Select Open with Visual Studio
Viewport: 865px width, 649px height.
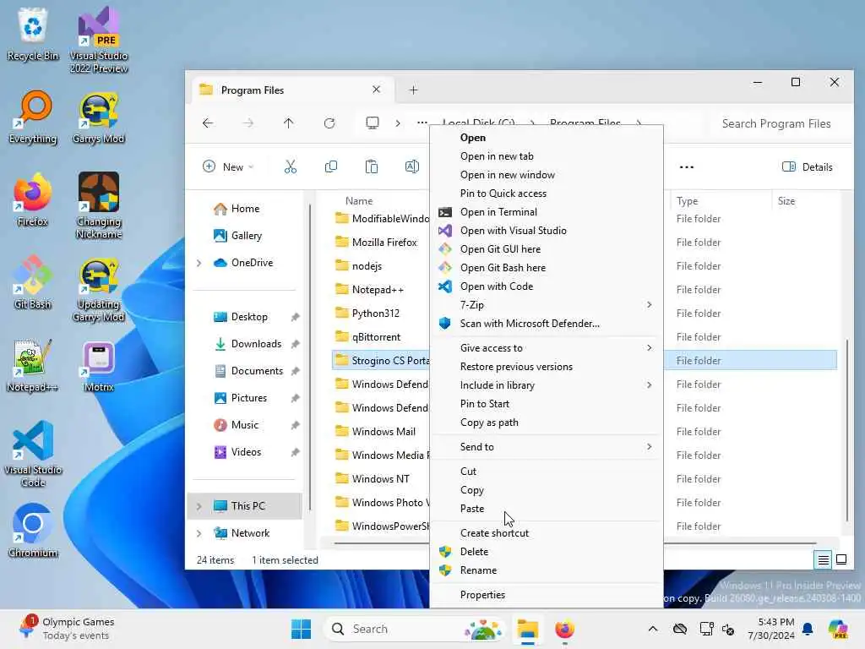[x=547, y=231]
